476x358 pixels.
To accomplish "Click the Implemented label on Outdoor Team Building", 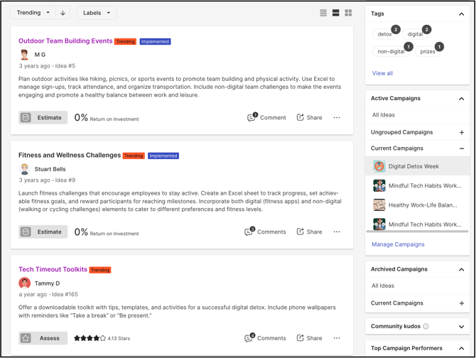I will coord(155,42).
